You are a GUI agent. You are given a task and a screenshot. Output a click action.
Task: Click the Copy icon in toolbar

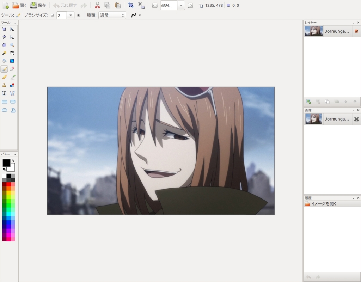[x=107, y=5]
